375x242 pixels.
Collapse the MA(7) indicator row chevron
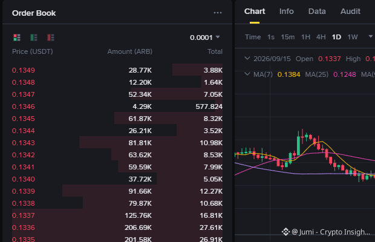247,74
